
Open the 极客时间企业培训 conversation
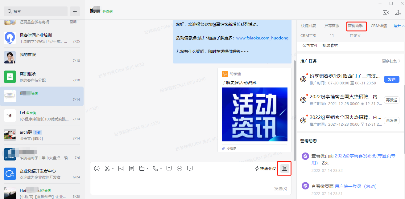tap(42, 38)
